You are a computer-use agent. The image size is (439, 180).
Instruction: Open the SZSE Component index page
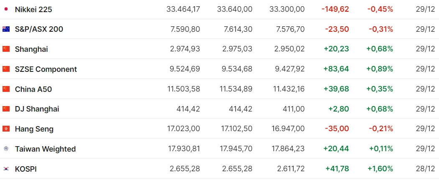[46, 69]
